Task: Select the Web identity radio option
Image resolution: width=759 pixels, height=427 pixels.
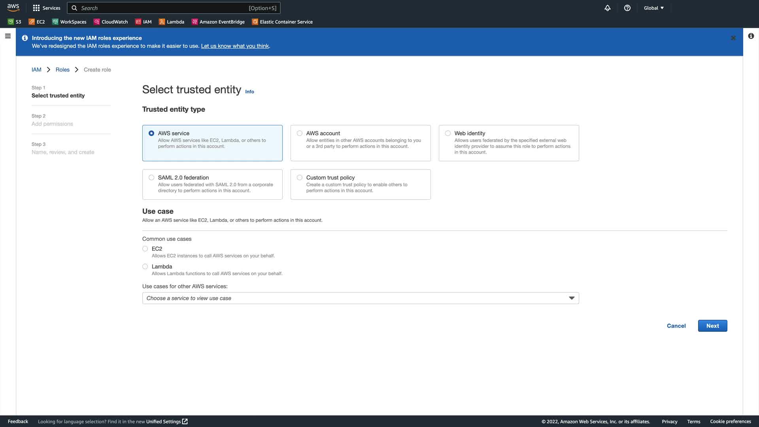Action: coord(448,133)
